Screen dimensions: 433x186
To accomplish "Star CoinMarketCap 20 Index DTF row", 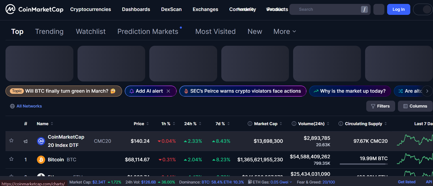I will (x=11, y=140).
